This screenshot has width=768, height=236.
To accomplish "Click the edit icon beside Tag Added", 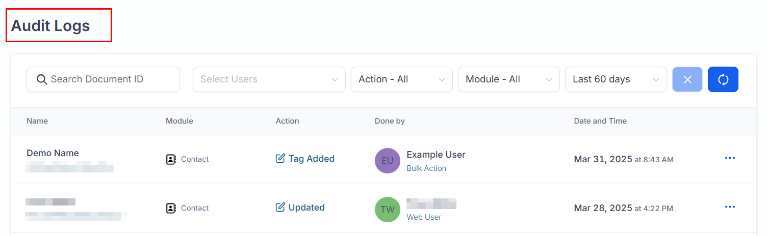I will (x=280, y=159).
